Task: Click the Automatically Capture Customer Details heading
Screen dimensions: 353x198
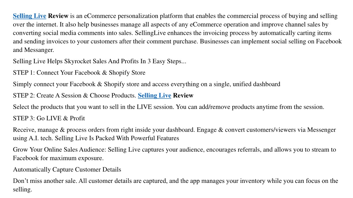Action: click(67, 169)
